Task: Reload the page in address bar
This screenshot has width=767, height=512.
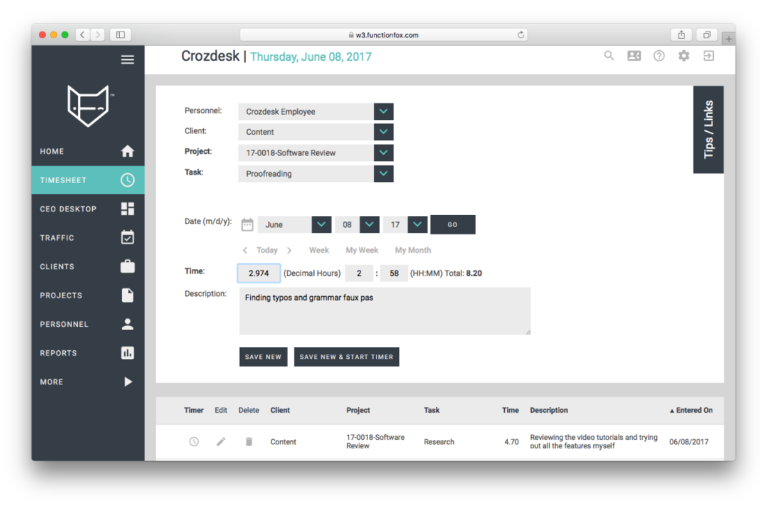Action: click(520, 35)
